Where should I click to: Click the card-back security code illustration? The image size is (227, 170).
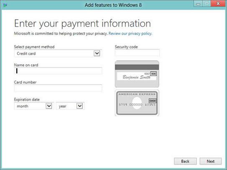(x=137, y=74)
